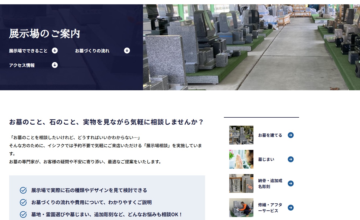
Task: Go to アクセス情報 anchor link
Action: click(x=22, y=65)
